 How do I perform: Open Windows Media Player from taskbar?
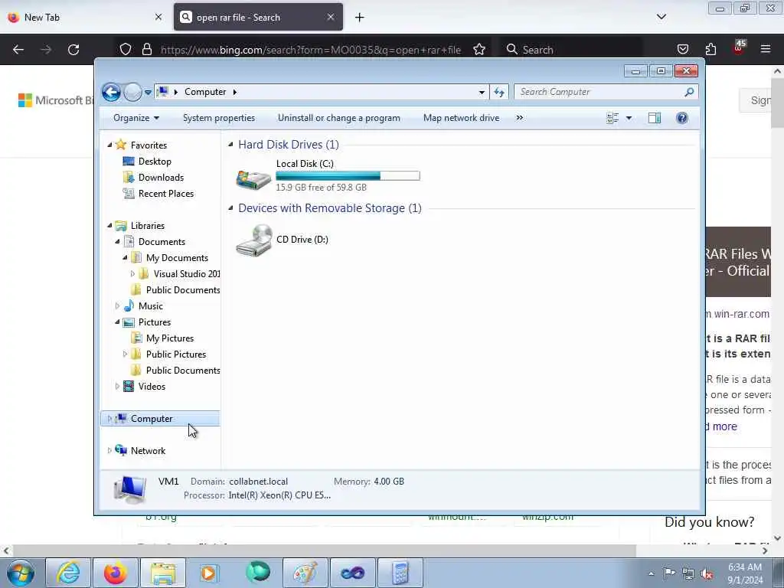point(210,573)
